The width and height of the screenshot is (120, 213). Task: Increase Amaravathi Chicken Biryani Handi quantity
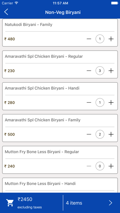(111, 103)
